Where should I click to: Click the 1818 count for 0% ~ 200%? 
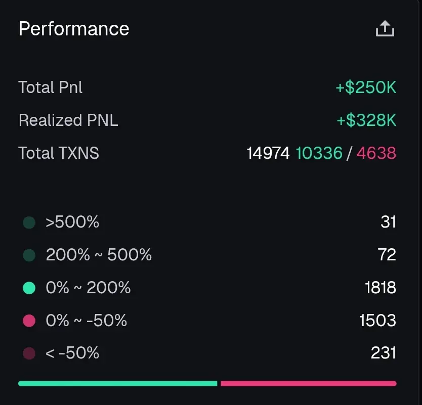pos(380,288)
